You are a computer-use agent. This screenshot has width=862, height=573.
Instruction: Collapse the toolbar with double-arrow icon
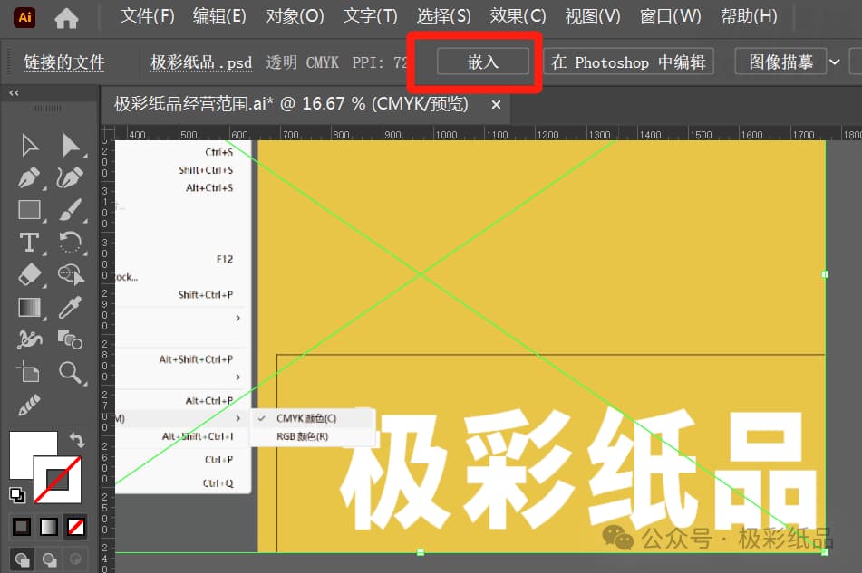click(x=15, y=92)
